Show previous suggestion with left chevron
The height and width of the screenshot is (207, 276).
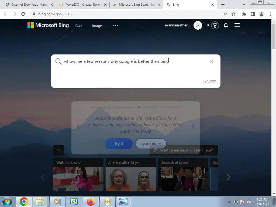[x=78, y=126]
